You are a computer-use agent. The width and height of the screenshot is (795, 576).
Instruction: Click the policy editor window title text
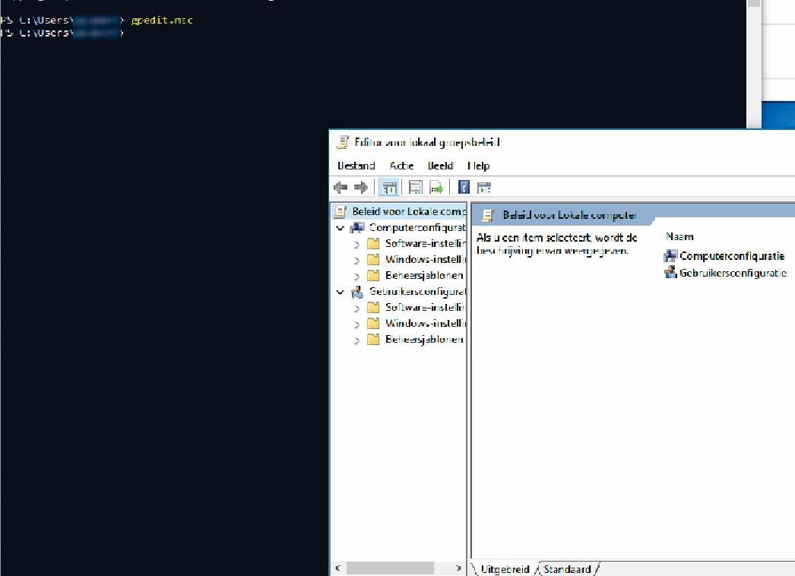pos(427,142)
